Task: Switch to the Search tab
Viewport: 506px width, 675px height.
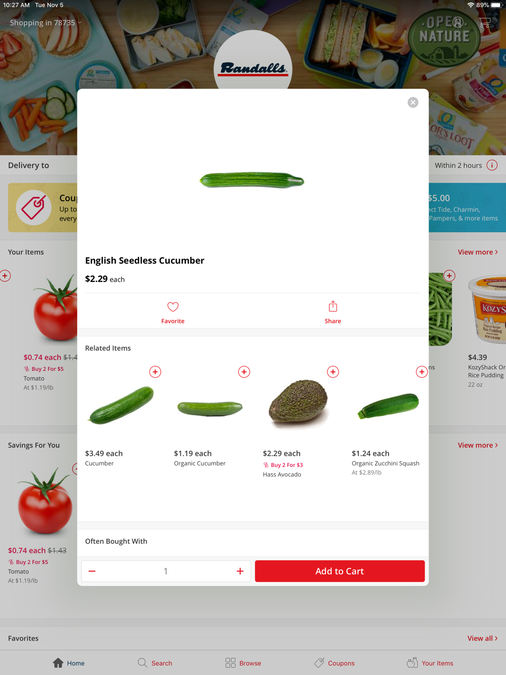Action: tap(155, 663)
